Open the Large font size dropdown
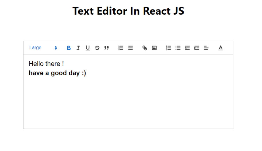 pos(43,48)
